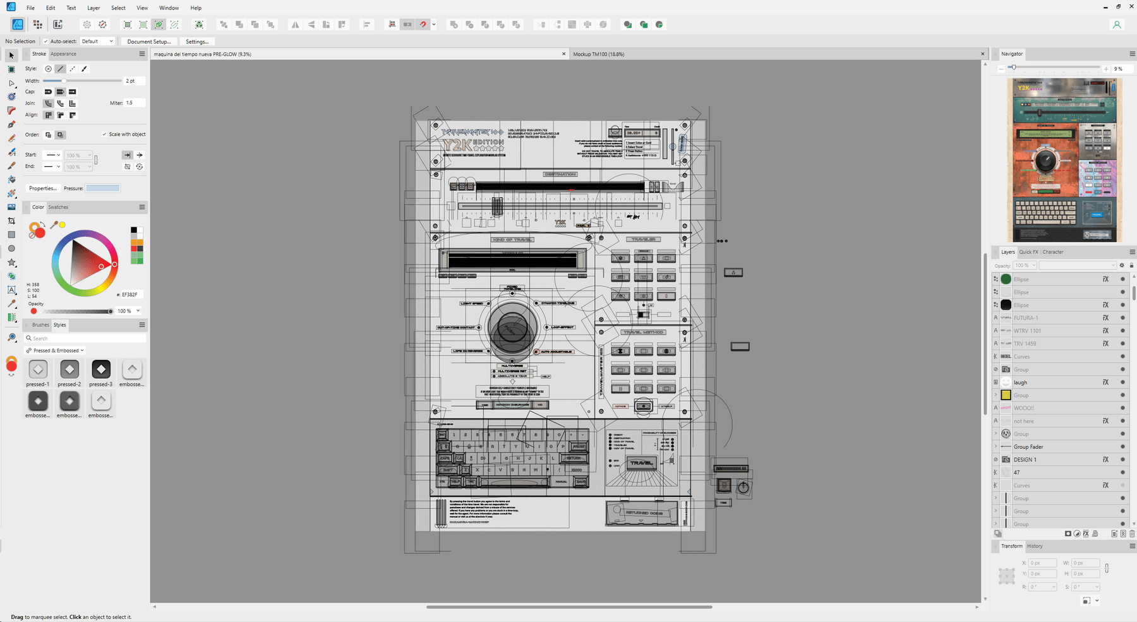This screenshot has width=1137, height=622.
Task: Click the add layer icon in Layers panel
Action: coord(1114,534)
